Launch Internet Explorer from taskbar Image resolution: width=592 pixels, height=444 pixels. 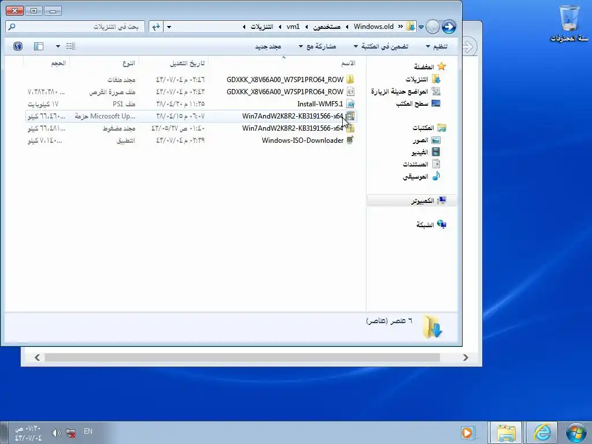[x=542, y=432]
